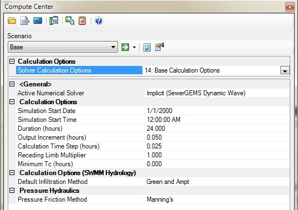This screenshot has width=298, height=210.
Task: Click the validate checkmark document icon
Action: tap(147, 47)
